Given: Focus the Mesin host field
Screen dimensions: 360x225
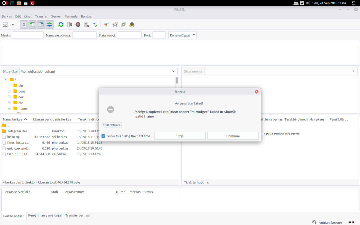Looking at the screenshot, I should pos(28,35).
